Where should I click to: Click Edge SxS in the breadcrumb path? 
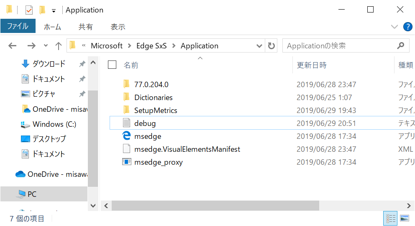click(x=151, y=46)
